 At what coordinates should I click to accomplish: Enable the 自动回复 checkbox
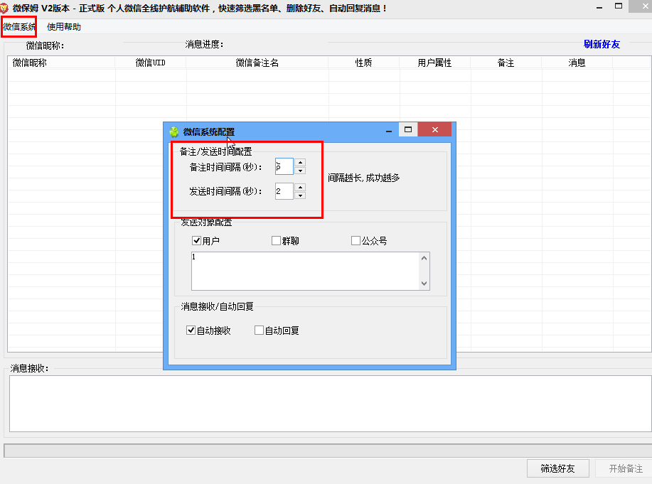pos(259,330)
